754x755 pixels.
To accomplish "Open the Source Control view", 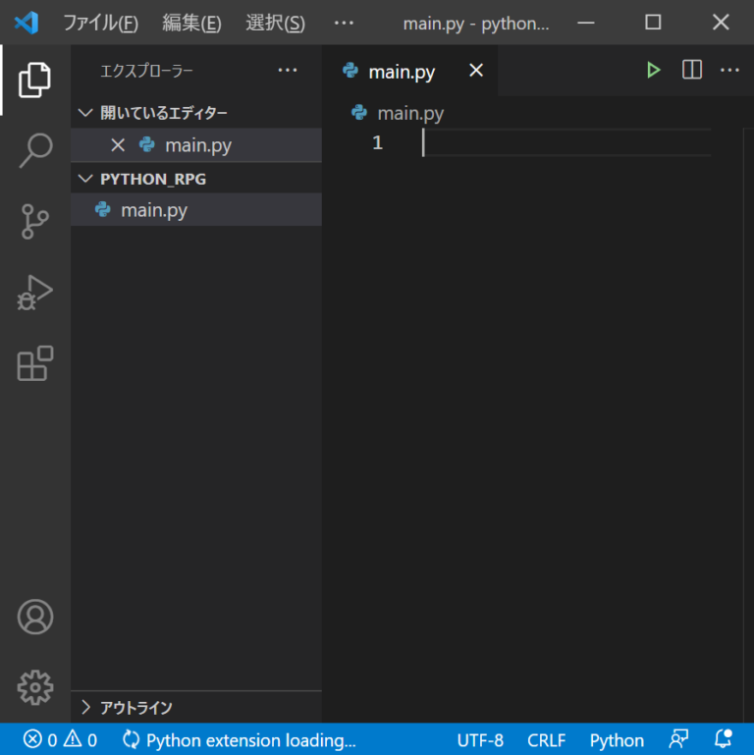I will (35, 222).
